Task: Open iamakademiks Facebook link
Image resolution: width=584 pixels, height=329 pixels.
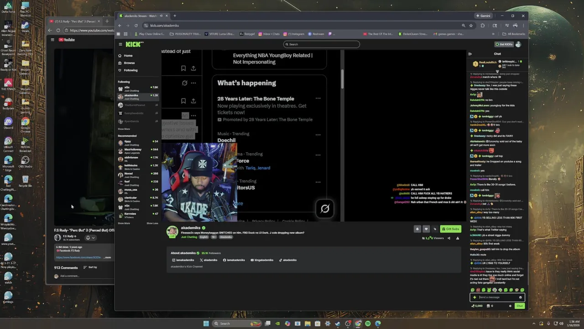Action: (234, 260)
